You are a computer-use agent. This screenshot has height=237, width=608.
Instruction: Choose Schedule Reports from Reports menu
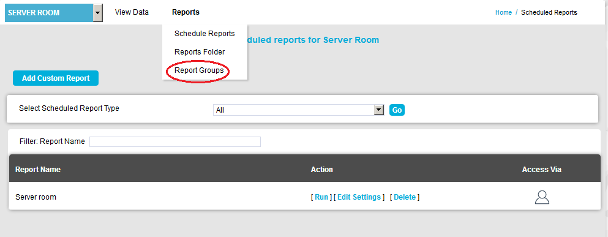(x=205, y=34)
